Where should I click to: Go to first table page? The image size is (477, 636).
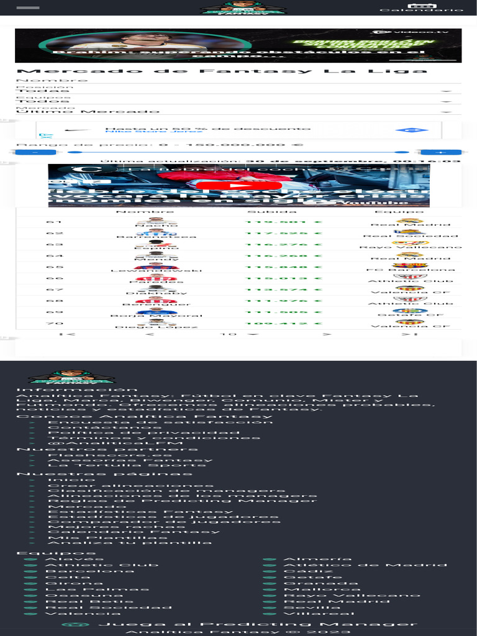[x=67, y=334]
